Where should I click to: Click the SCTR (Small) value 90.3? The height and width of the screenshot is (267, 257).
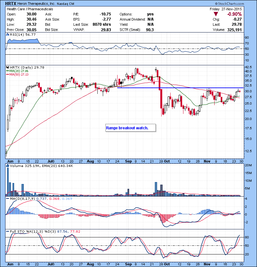pyautogui.click(x=150, y=30)
